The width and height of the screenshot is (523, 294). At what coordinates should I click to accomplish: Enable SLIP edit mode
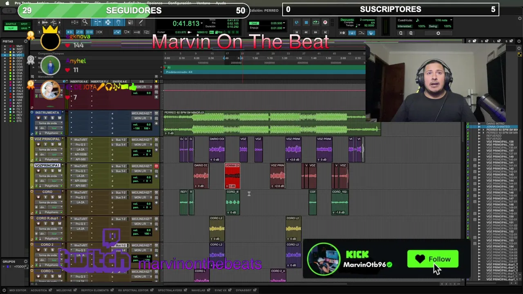point(11,28)
